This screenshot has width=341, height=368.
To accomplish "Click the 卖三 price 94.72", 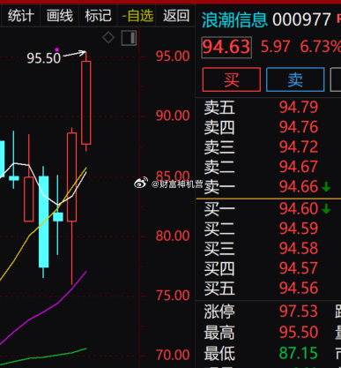I will (299, 147).
